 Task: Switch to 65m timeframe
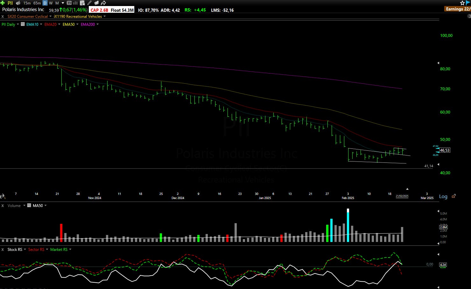pyautogui.click(x=37, y=3)
